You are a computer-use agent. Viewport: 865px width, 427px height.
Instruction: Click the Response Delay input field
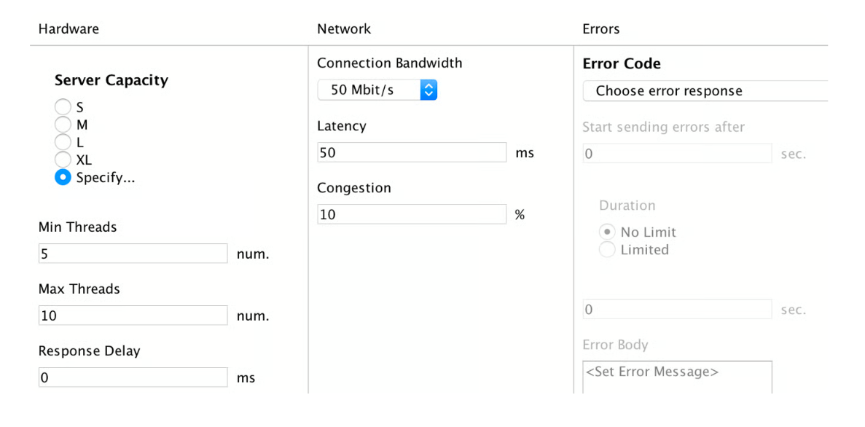click(133, 377)
